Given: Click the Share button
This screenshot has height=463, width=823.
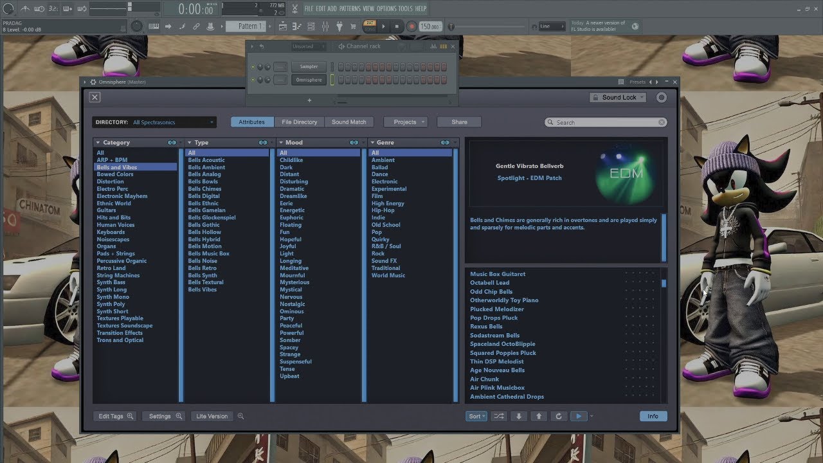Looking at the screenshot, I should click(460, 122).
